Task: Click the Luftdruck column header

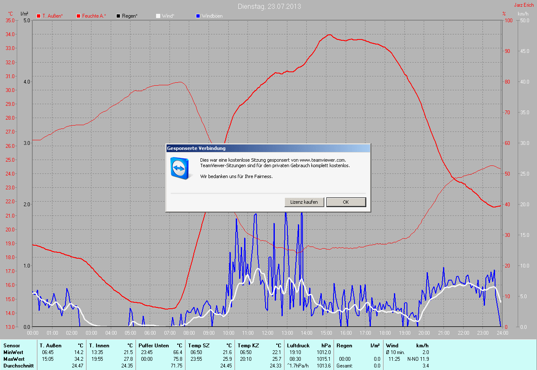Action: (x=298, y=346)
